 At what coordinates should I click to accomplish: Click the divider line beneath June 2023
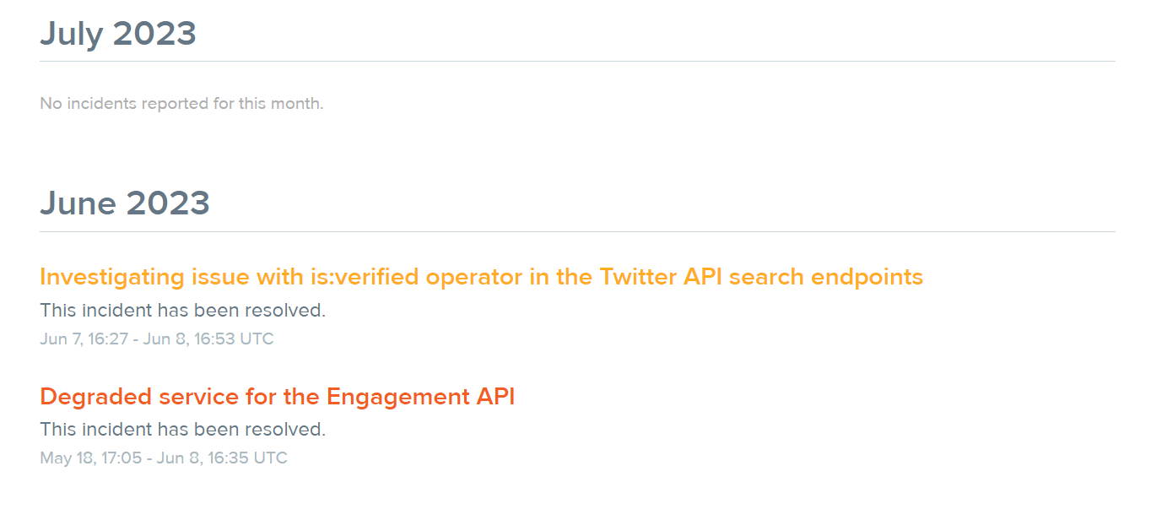(577, 231)
